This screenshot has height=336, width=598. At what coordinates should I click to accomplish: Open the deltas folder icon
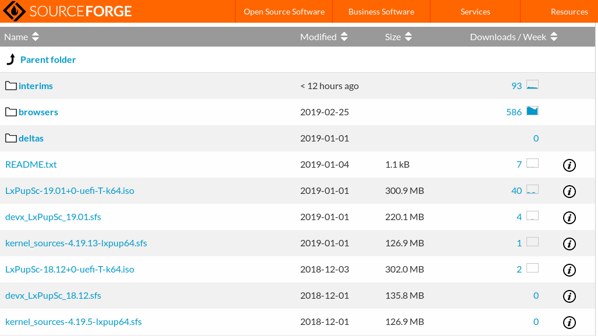coord(10,138)
